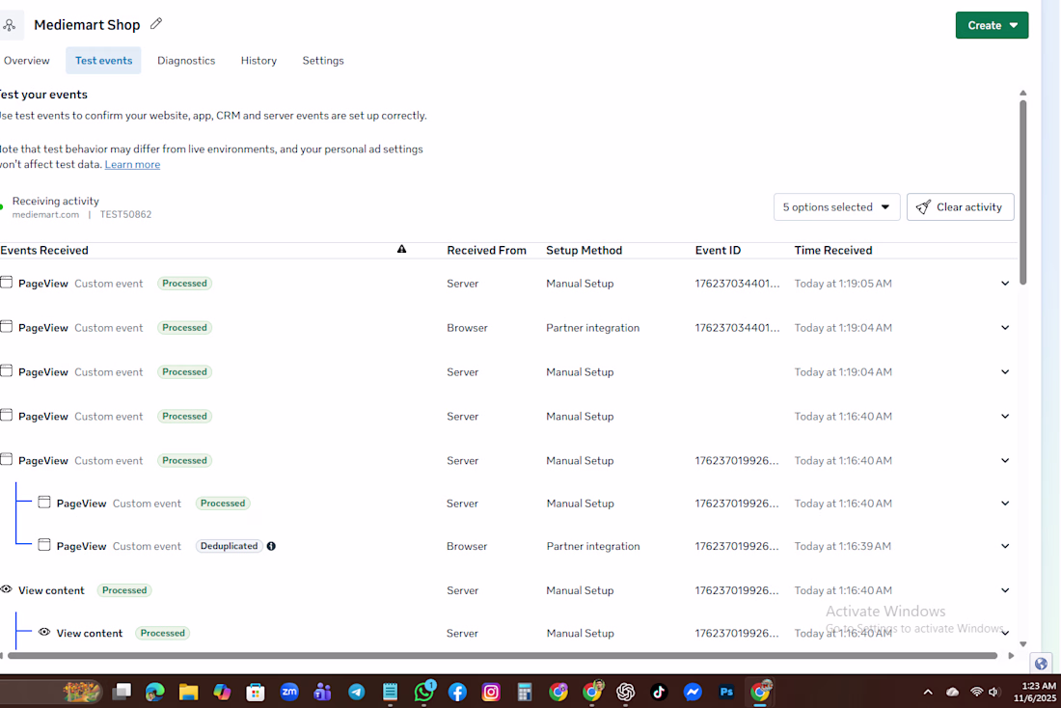Click the Clear activity button
The width and height of the screenshot is (1061, 708).
point(960,207)
